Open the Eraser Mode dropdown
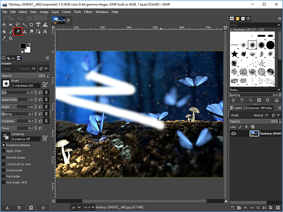The image size is (283, 212). coord(19,68)
